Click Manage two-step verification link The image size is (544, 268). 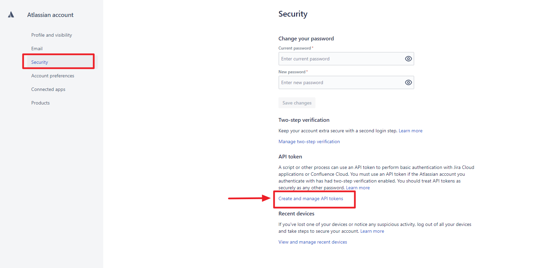click(309, 141)
